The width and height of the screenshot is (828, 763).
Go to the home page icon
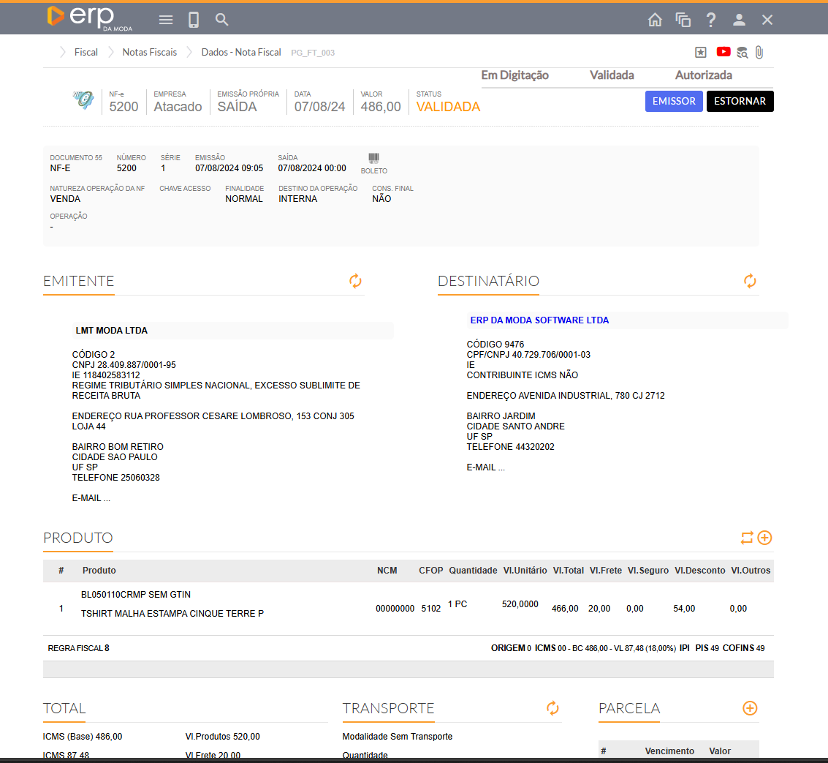pos(655,20)
